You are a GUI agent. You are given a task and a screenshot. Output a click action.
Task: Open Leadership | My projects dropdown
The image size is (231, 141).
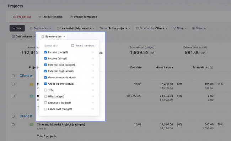point(75,28)
